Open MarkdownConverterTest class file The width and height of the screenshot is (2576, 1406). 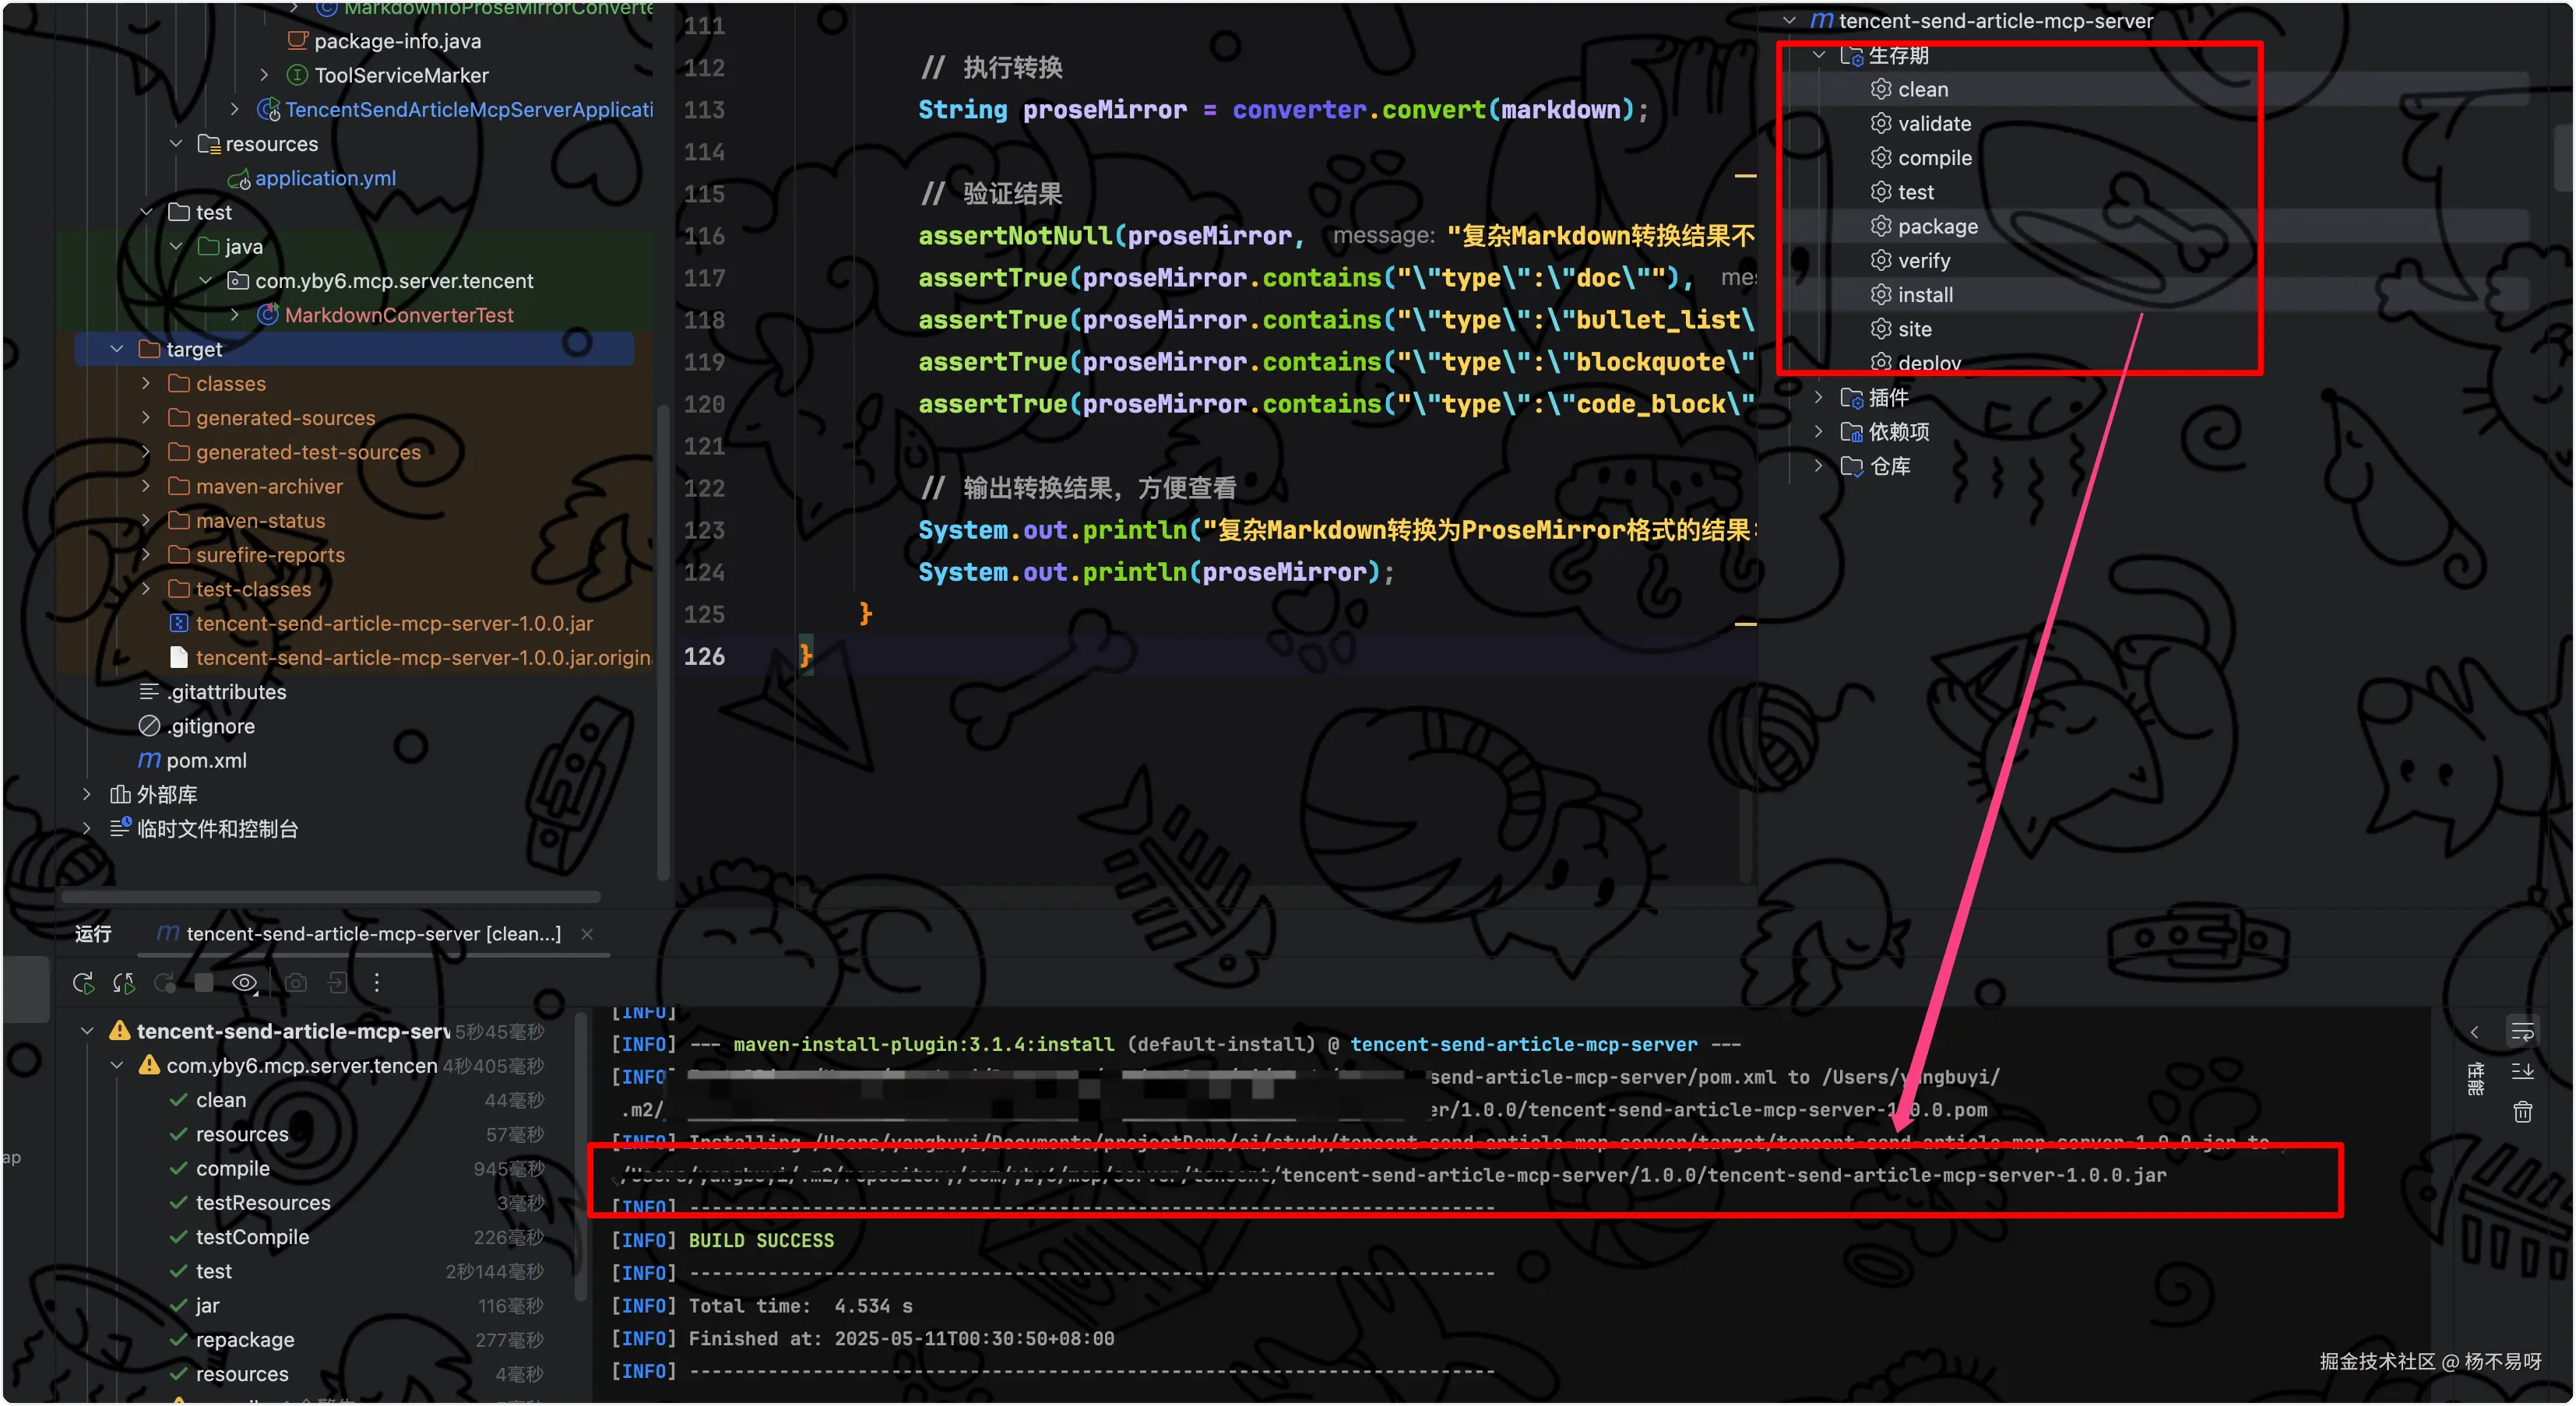pos(398,315)
